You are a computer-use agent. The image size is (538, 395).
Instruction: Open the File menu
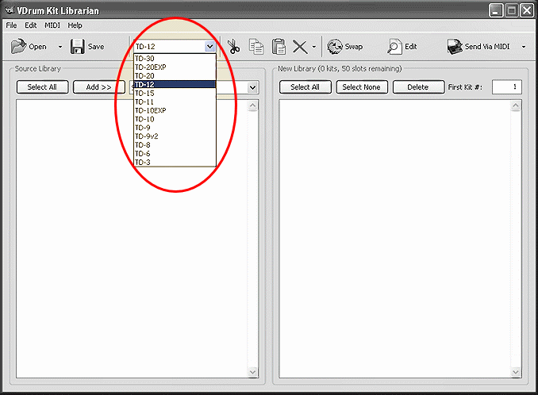pyautogui.click(x=11, y=25)
